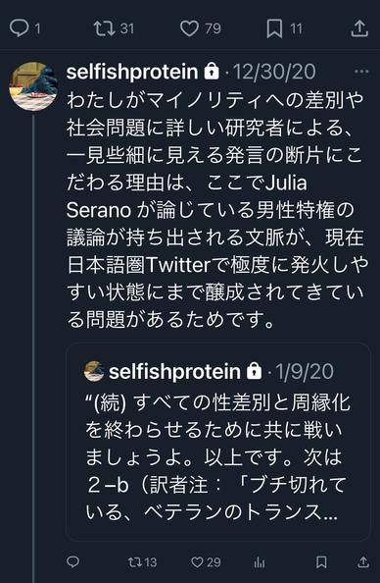The image size is (380, 583).
Task: Open the quoted tweet from 1/9/20
Action: 218,442
